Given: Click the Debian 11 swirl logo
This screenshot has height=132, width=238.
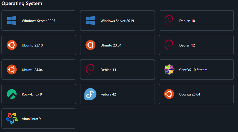Looking at the screenshot, I should [x=90, y=69].
